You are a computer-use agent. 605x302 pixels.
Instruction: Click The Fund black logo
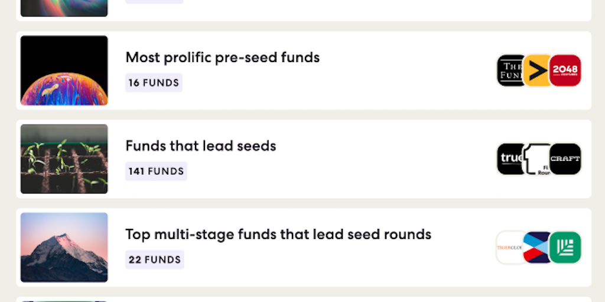click(509, 71)
